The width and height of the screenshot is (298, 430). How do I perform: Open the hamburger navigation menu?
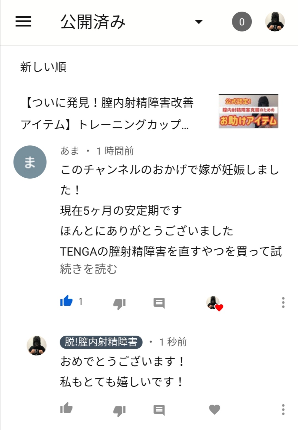23,22
